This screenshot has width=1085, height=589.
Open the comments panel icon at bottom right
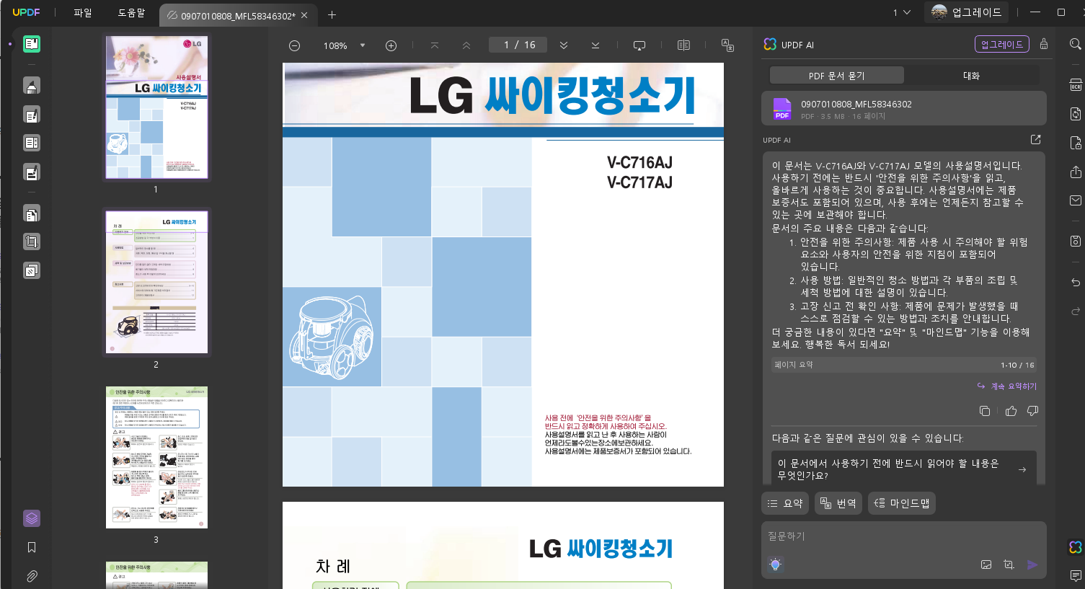(1075, 576)
